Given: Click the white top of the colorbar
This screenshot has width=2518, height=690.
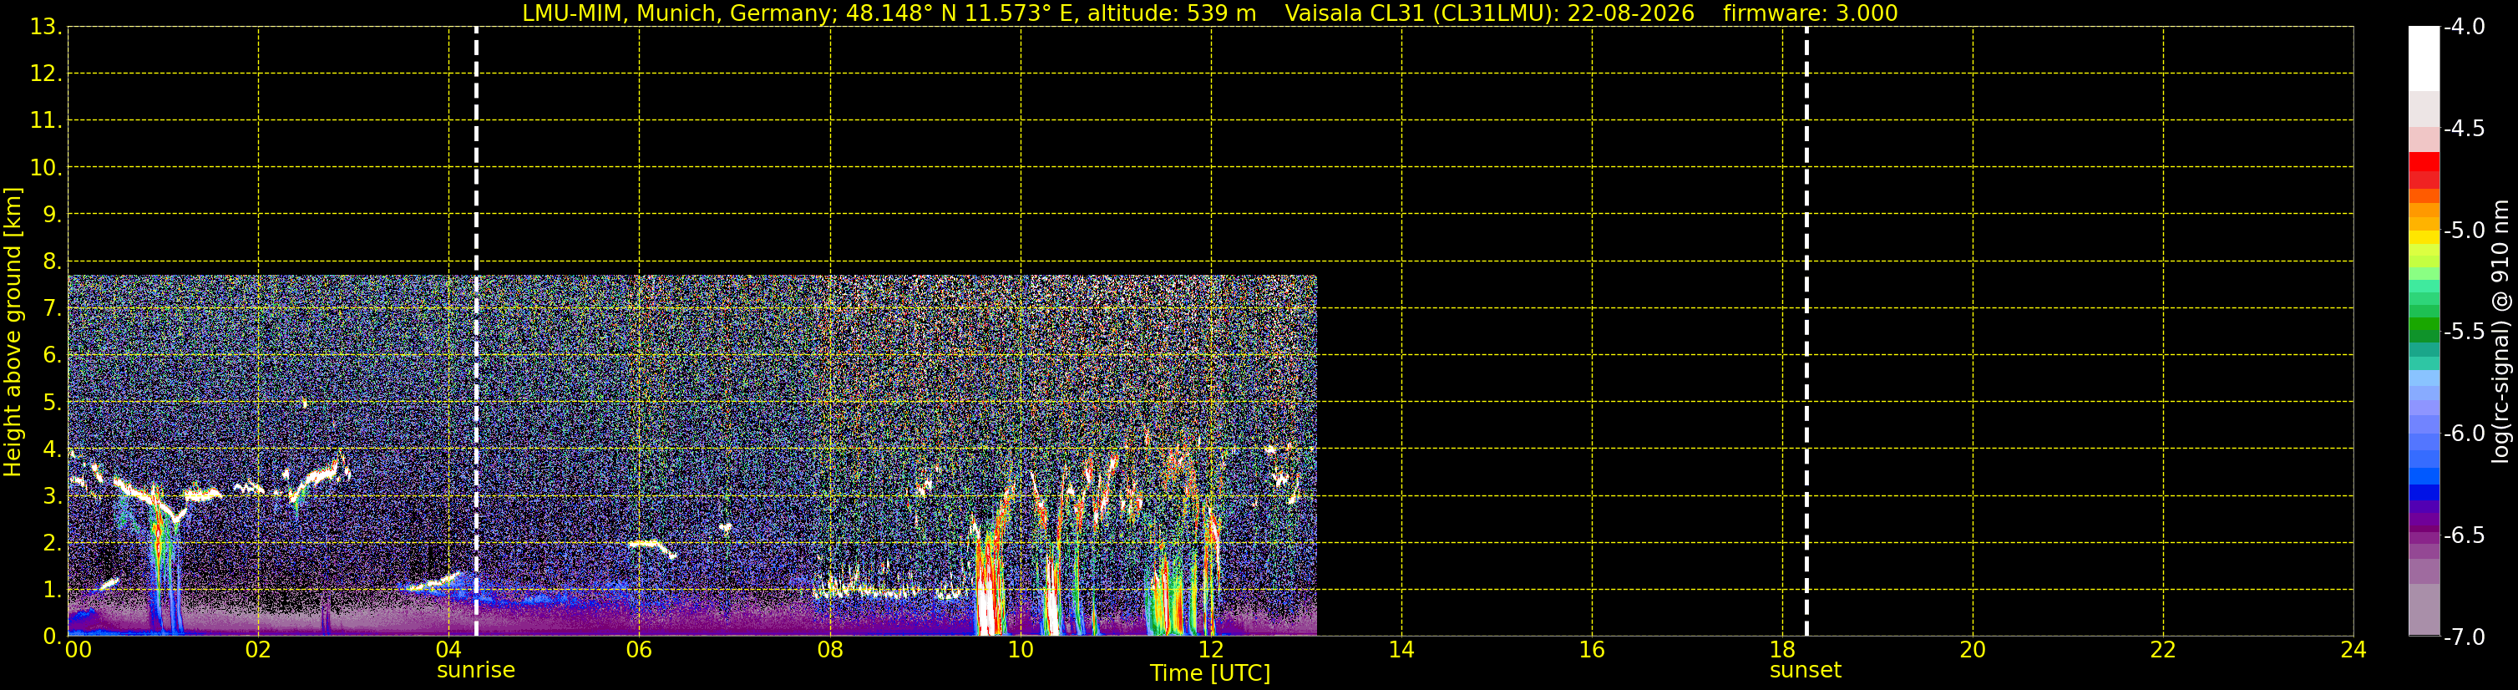Looking at the screenshot, I should click(2424, 58).
